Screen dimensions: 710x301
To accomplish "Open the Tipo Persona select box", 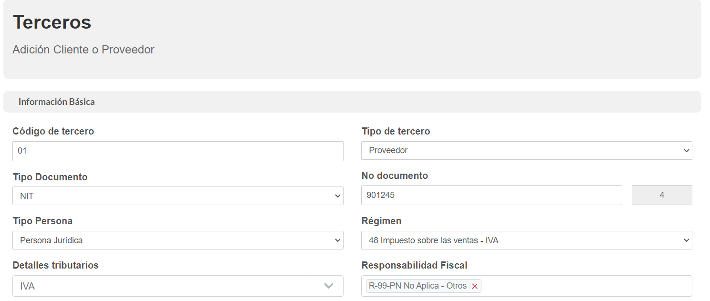I will (x=178, y=240).
